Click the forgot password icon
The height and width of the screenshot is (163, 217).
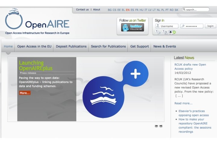click(158, 32)
